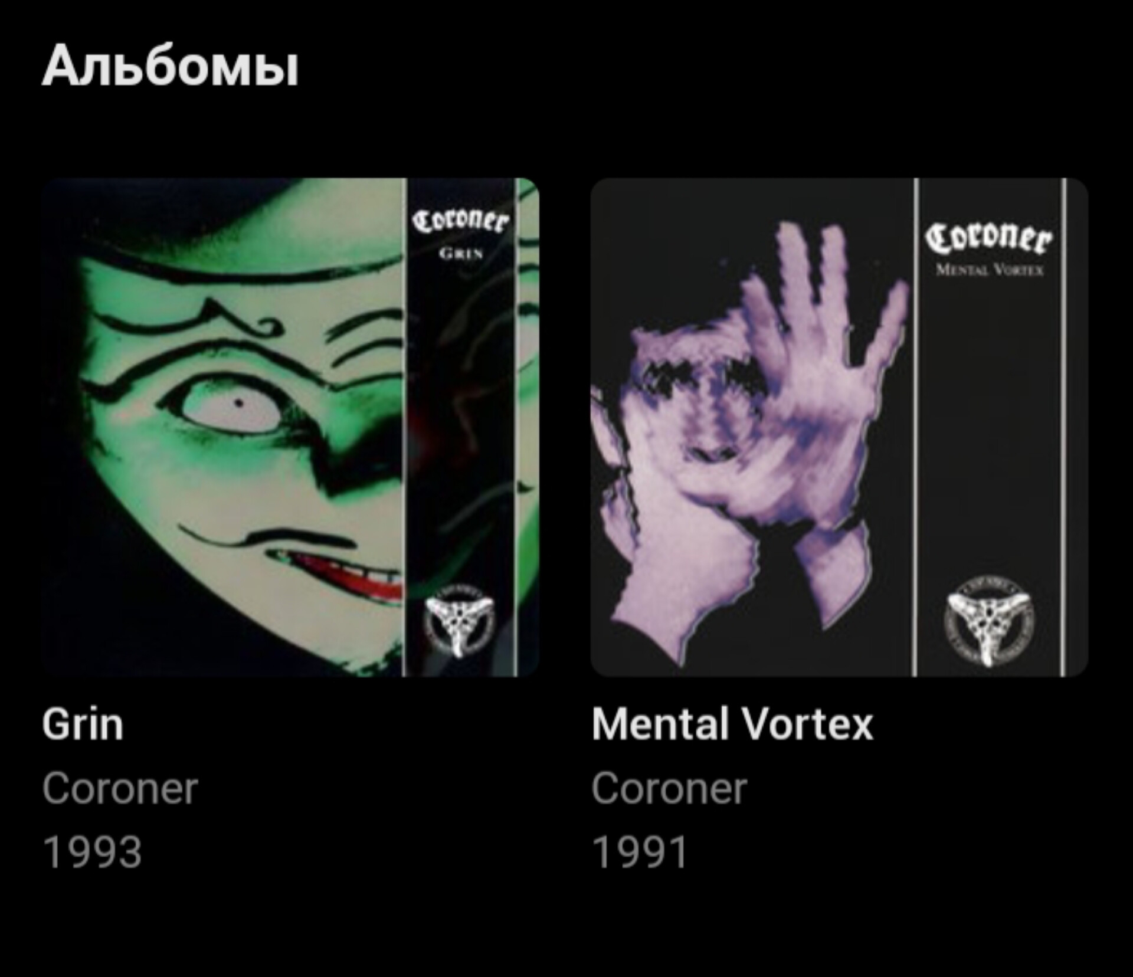The image size is (1133, 977).
Task: Select Coroner artist name under Grin
Action: [x=120, y=789]
